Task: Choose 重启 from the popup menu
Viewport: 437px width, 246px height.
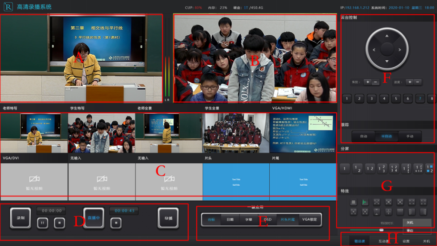Action: tap(410, 231)
